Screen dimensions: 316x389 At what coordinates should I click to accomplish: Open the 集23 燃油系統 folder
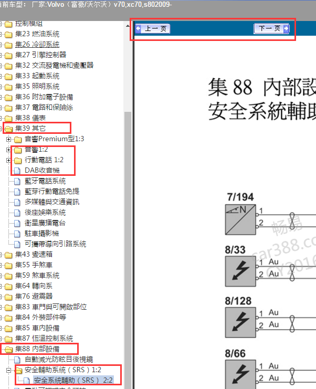click(x=37, y=34)
